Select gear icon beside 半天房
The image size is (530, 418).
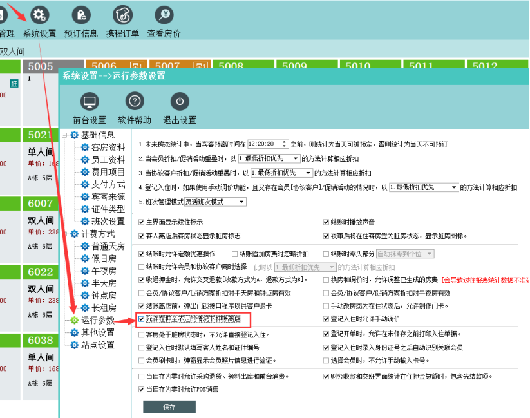tap(85, 283)
